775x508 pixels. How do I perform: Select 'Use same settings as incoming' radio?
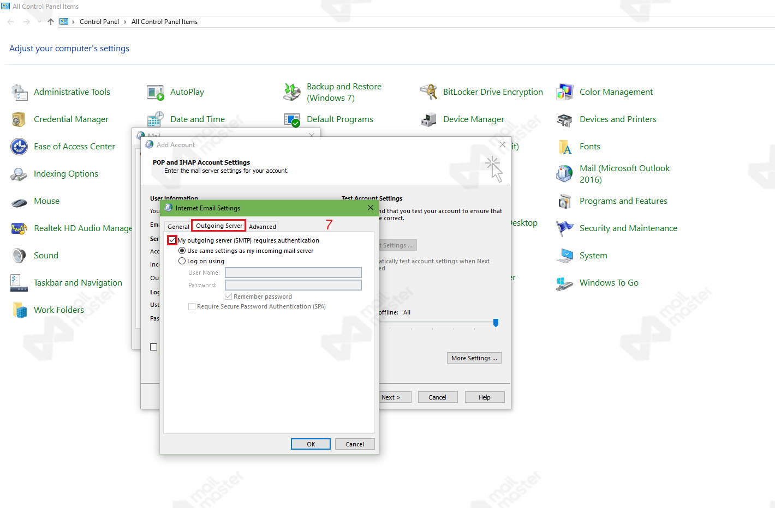pos(182,251)
